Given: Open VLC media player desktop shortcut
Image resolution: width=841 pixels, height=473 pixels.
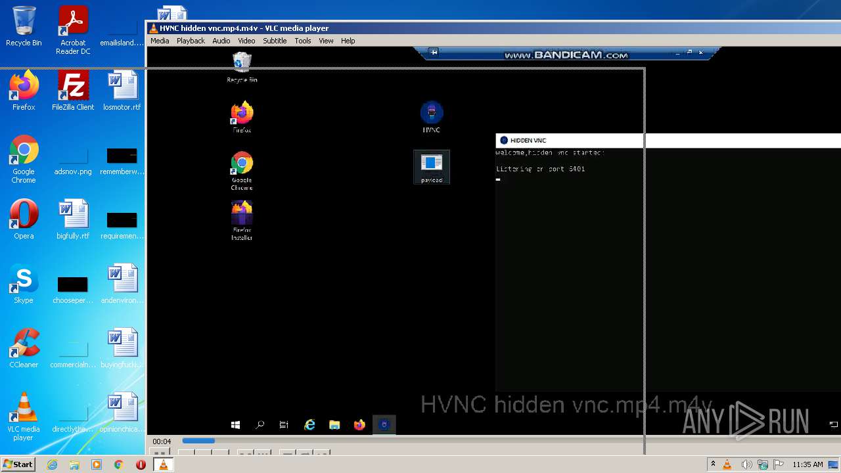Looking at the screenshot, I should 24,417.
